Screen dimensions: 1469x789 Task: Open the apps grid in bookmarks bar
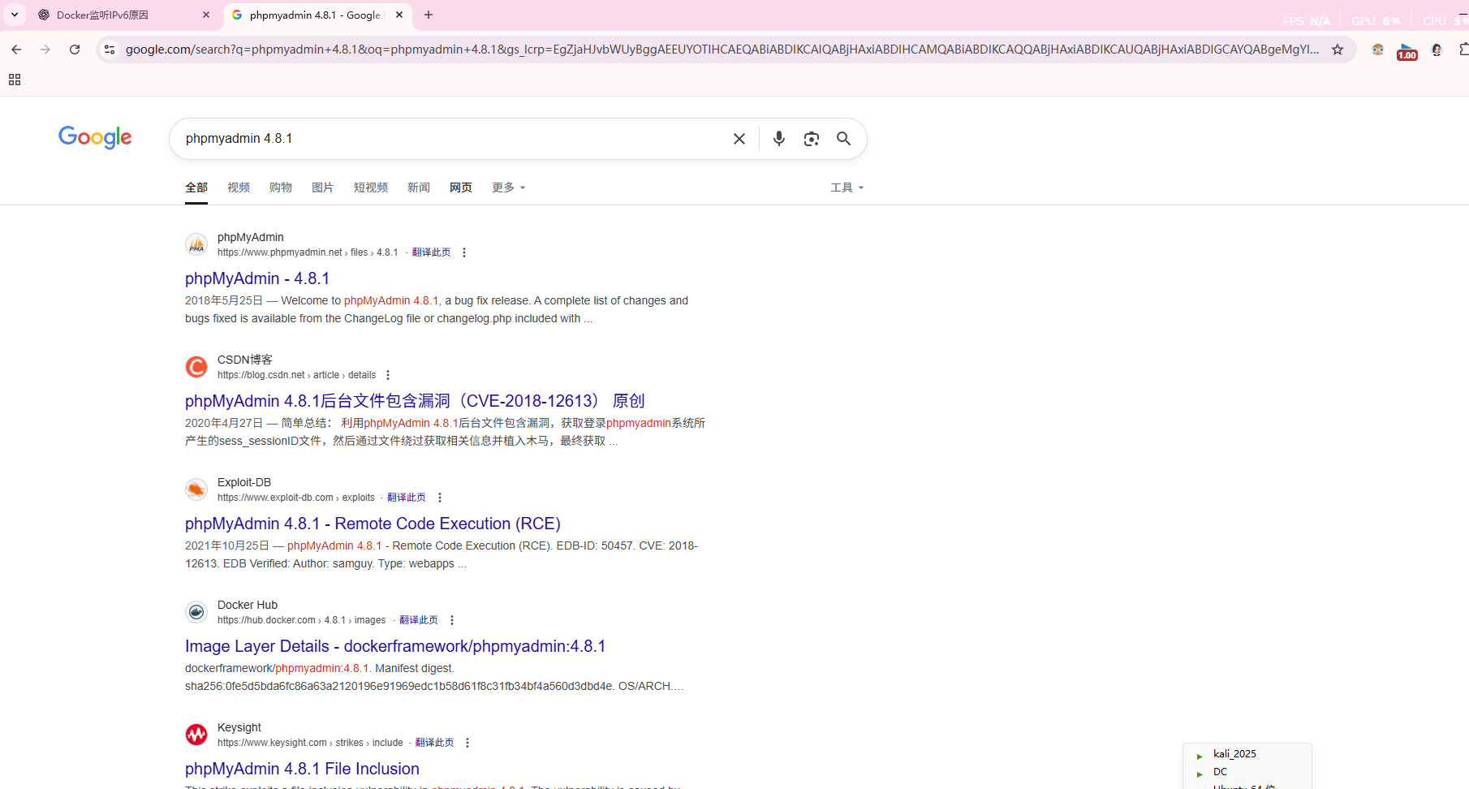pos(15,80)
